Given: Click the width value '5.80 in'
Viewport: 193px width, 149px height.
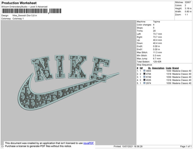Looking at the screenshot, I should (x=188, y=12).
